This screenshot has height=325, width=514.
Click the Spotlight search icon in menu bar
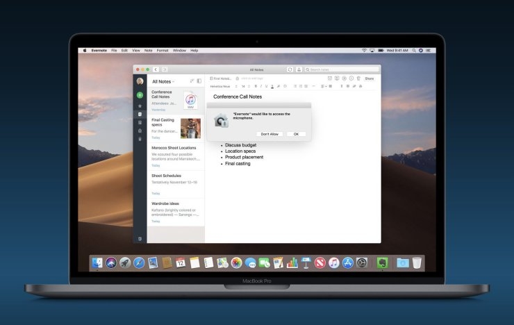414,51
